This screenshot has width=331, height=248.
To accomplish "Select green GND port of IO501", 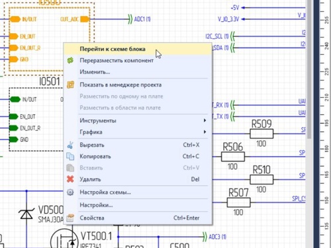I will 14,140.
